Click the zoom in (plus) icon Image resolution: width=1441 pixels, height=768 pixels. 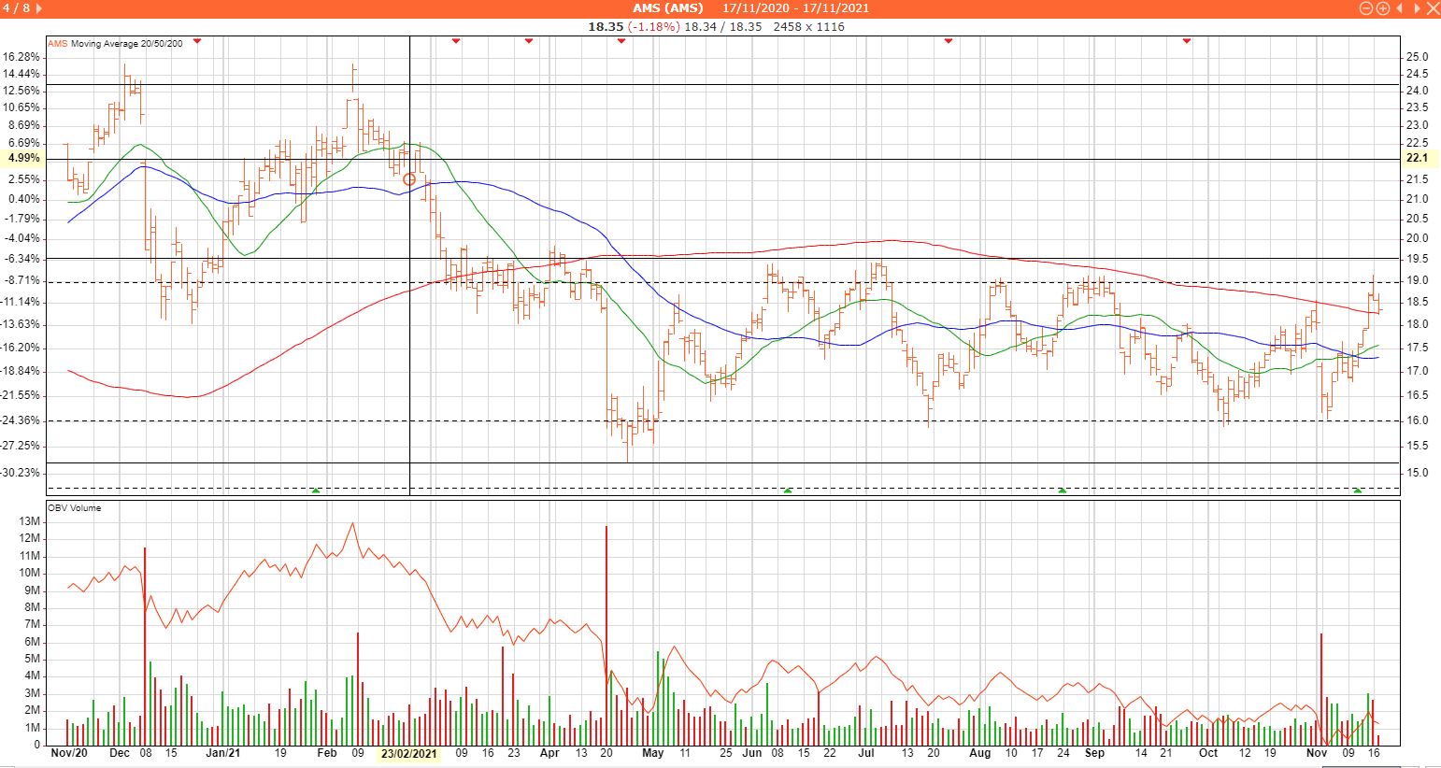pos(1383,8)
